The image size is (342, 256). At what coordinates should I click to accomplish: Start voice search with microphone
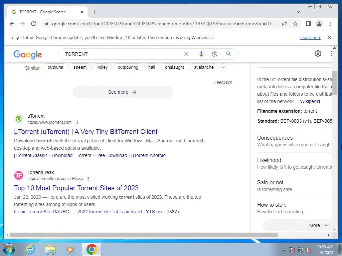click(x=201, y=54)
